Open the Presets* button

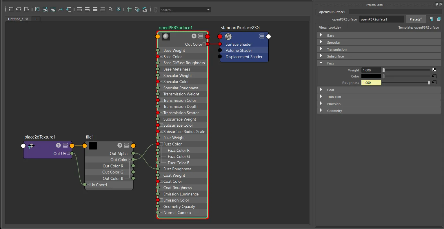416,19
